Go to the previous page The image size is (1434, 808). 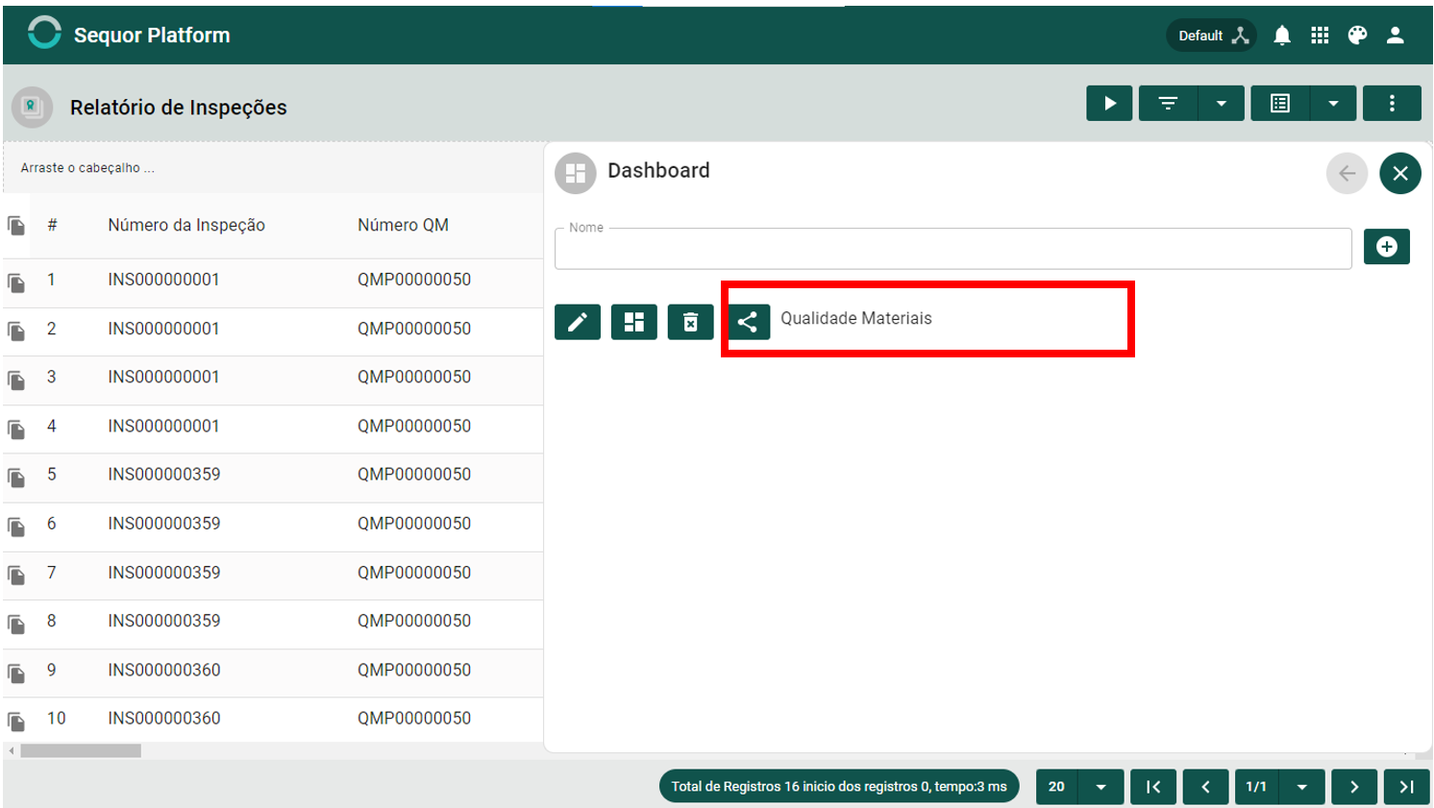(x=1205, y=786)
